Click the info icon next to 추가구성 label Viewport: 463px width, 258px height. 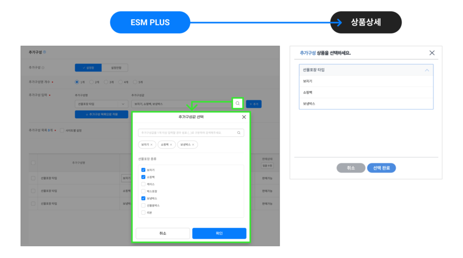pyautogui.click(x=43, y=68)
